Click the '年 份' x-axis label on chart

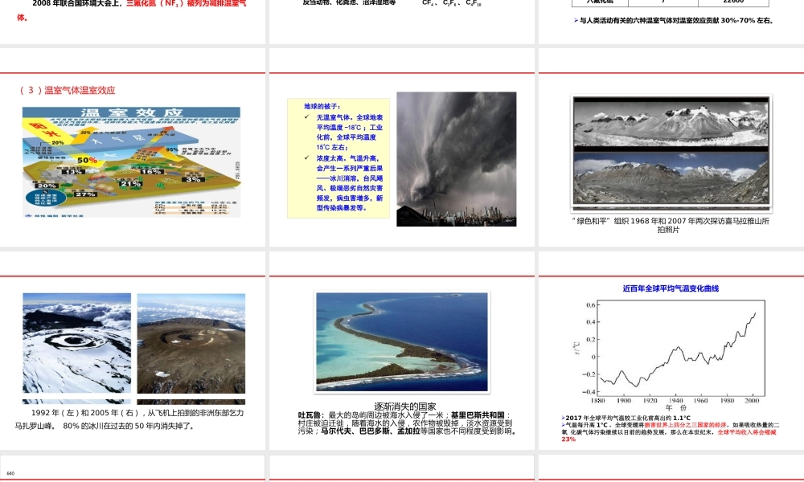coord(676,408)
